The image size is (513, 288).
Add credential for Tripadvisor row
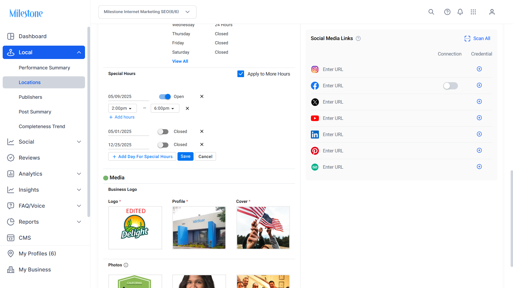(479, 167)
